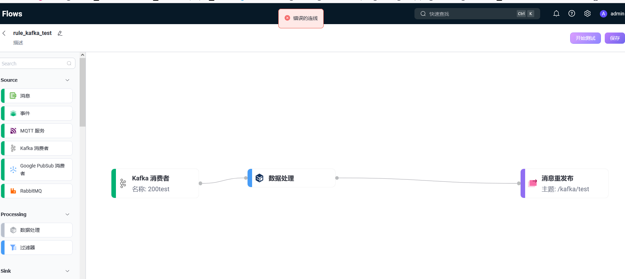Select the 消息重发布 canvas node

(x=565, y=184)
